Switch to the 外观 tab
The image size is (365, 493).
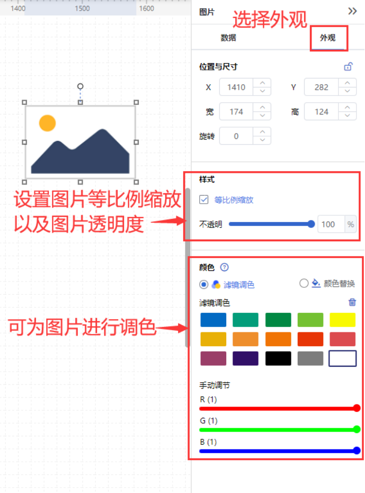tap(327, 38)
